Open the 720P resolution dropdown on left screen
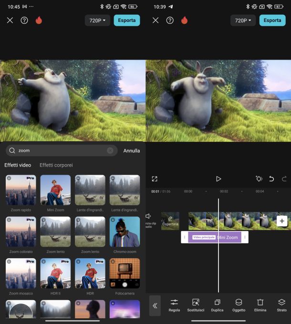The width and height of the screenshot is (291, 324). (x=97, y=21)
